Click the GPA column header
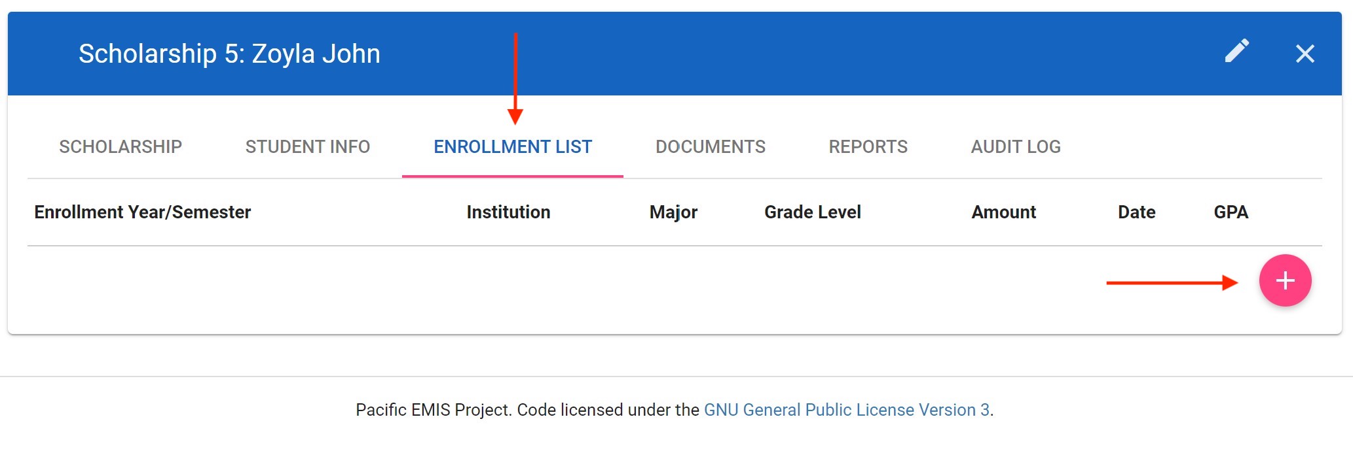Viewport: 1353px width, 451px height. click(x=1231, y=212)
